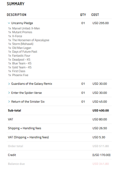Screen dimensions: 119x177
Task: Click the DESCRIPTION column header
Action: coord(17,15)
